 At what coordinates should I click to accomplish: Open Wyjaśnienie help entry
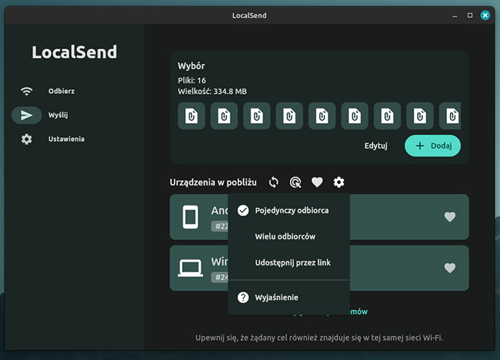[289, 297]
